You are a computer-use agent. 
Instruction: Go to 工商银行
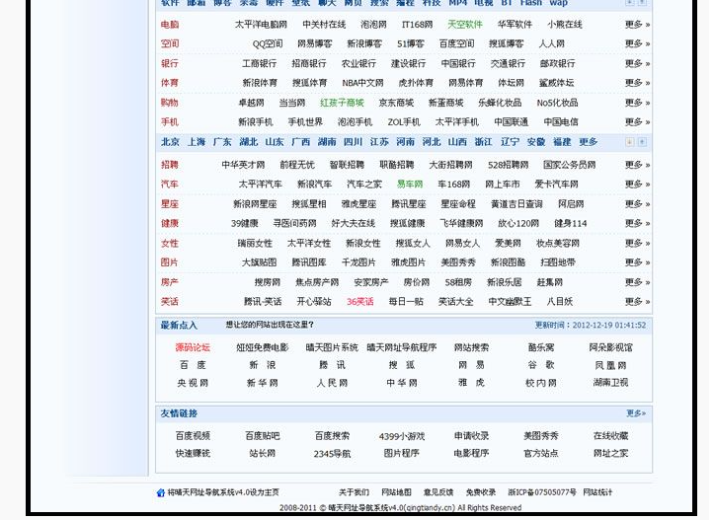click(259, 64)
